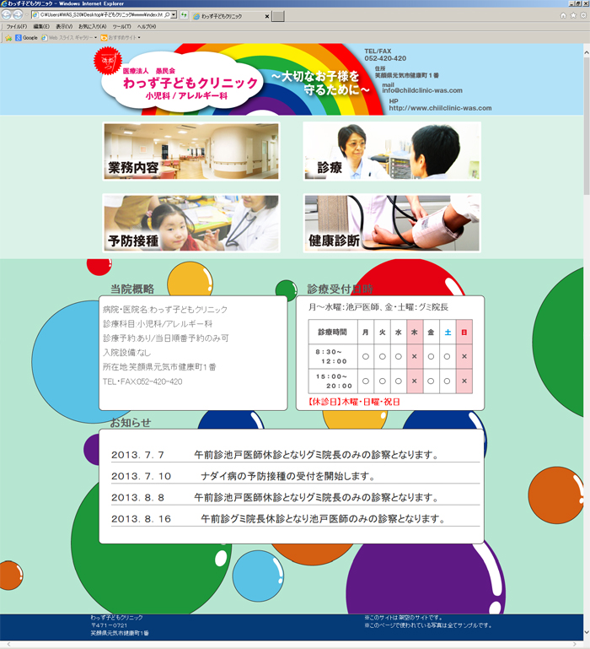Click the お知らせ heading
The image size is (590, 649).
pyautogui.click(x=131, y=423)
